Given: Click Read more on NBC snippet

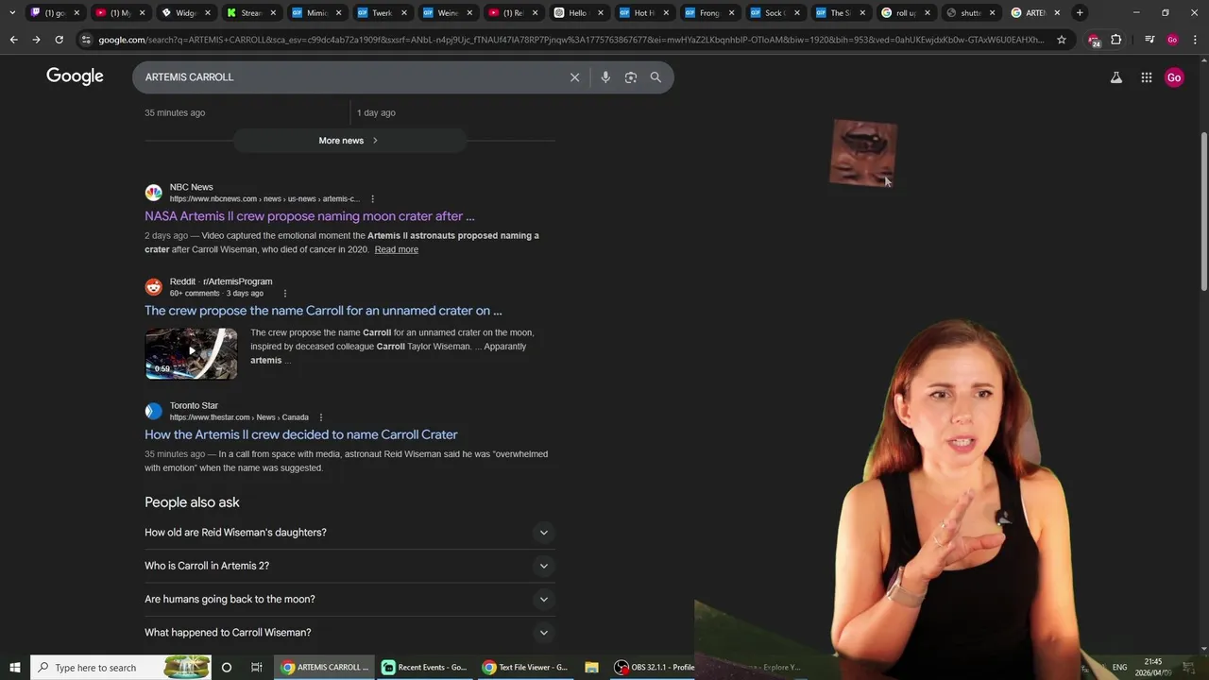Looking at the screenshot, I should pyautogui.click(x=396, y=249).
